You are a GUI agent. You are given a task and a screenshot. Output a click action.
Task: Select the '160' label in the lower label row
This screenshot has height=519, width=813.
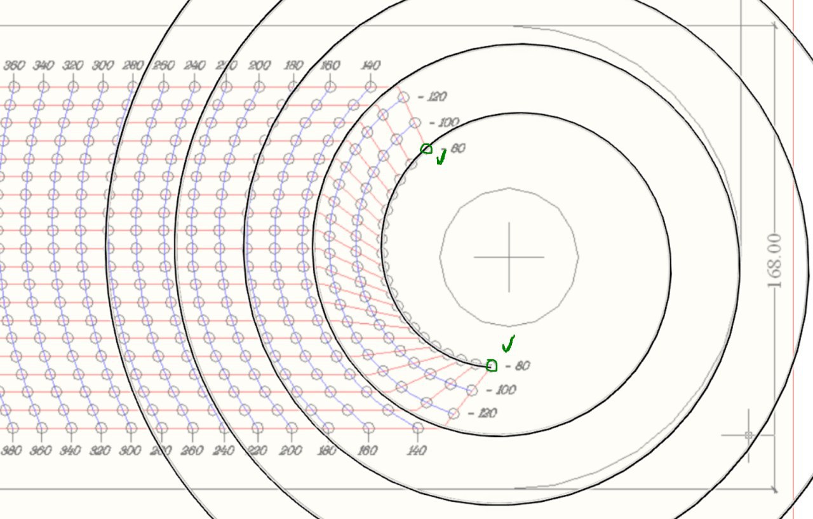(368, 450)
